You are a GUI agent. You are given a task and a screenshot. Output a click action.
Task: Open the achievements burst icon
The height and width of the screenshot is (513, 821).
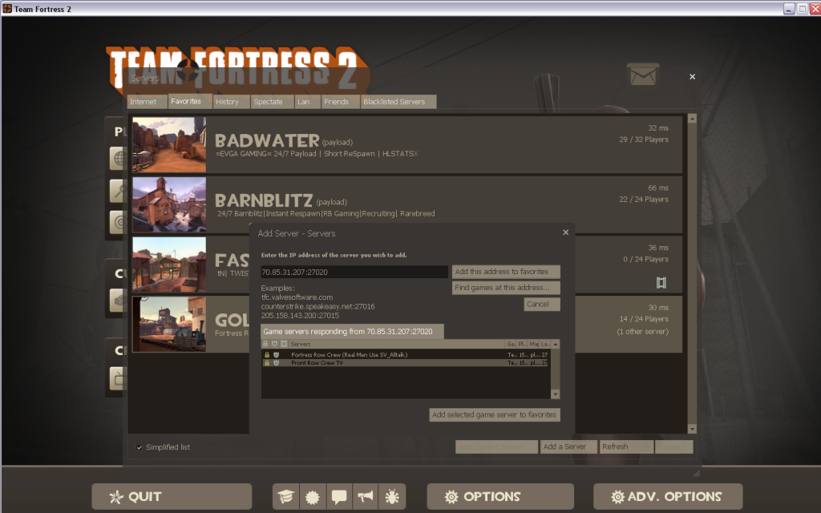coord(313,496)
